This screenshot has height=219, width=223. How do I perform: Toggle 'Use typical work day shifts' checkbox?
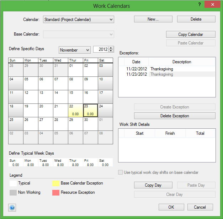[121, 172]
